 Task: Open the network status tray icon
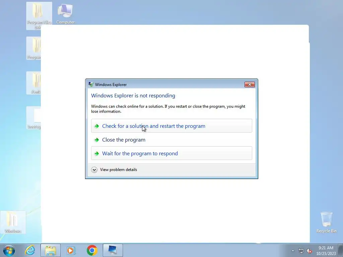(301, 251)
